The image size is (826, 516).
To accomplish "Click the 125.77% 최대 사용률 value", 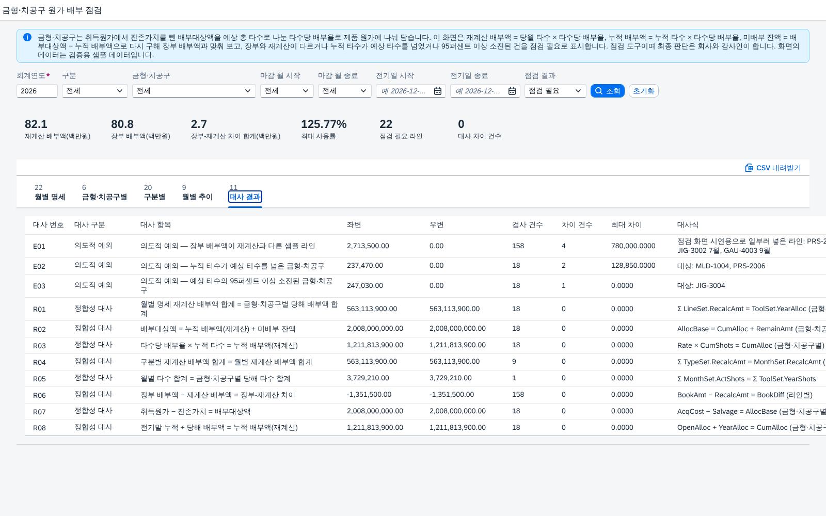I will [324, 124].
